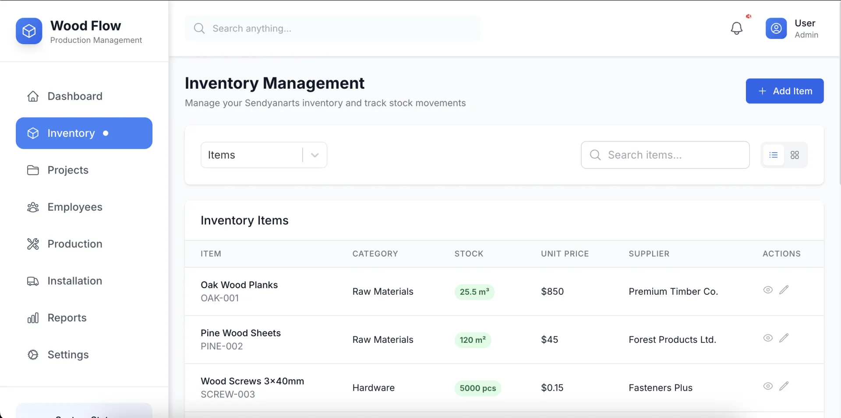Click User Admin profile name
Image resolution: width=841 pixels, height=418 pixels.
coord(806,28)
